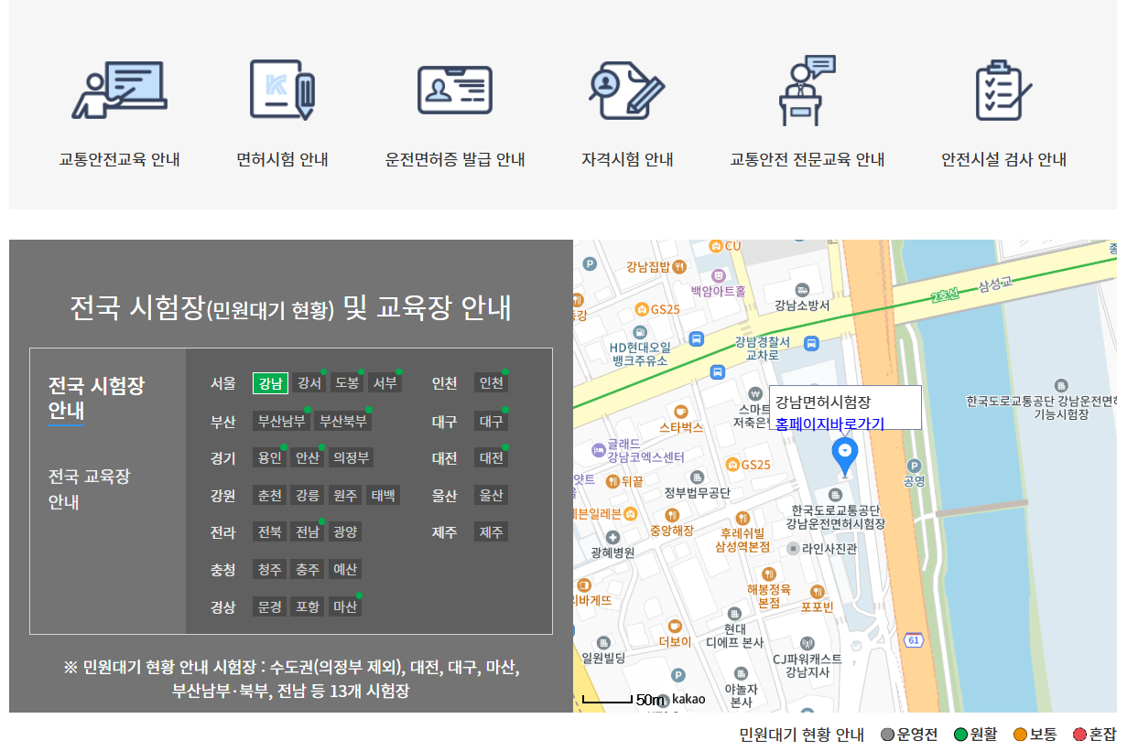Select the 제주 test center button
Screen dimensions: 1138x751
pyautogui.click(x=491, y=531)
